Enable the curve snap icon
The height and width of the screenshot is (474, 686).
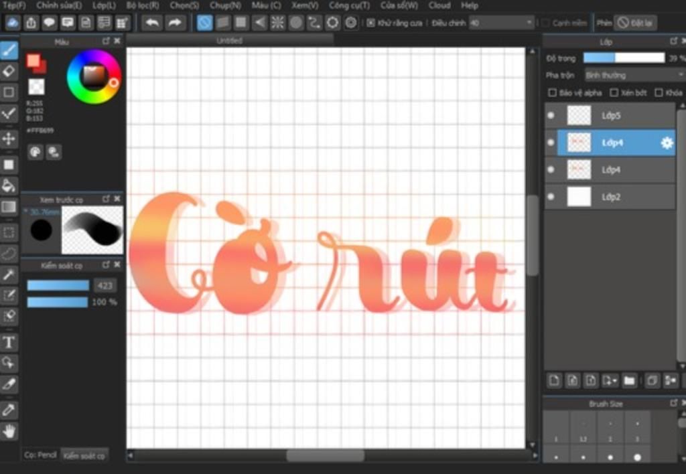click(314, 23)
